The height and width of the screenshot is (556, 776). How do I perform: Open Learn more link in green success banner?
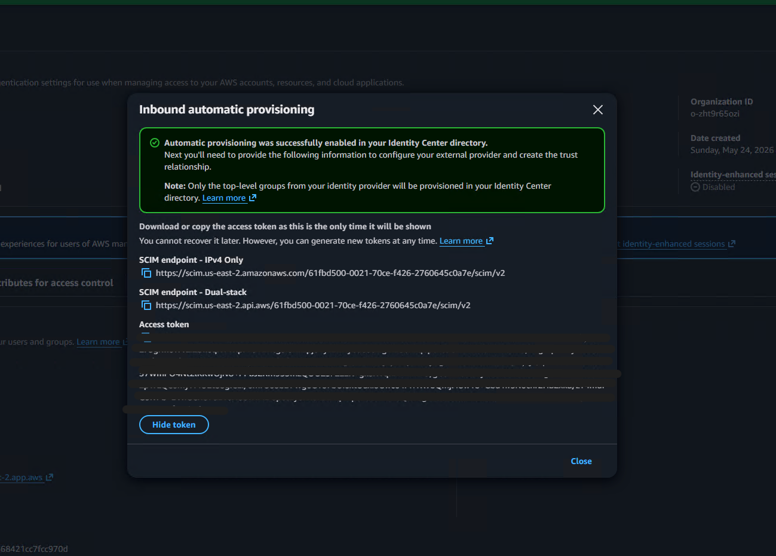coord(224,198)
